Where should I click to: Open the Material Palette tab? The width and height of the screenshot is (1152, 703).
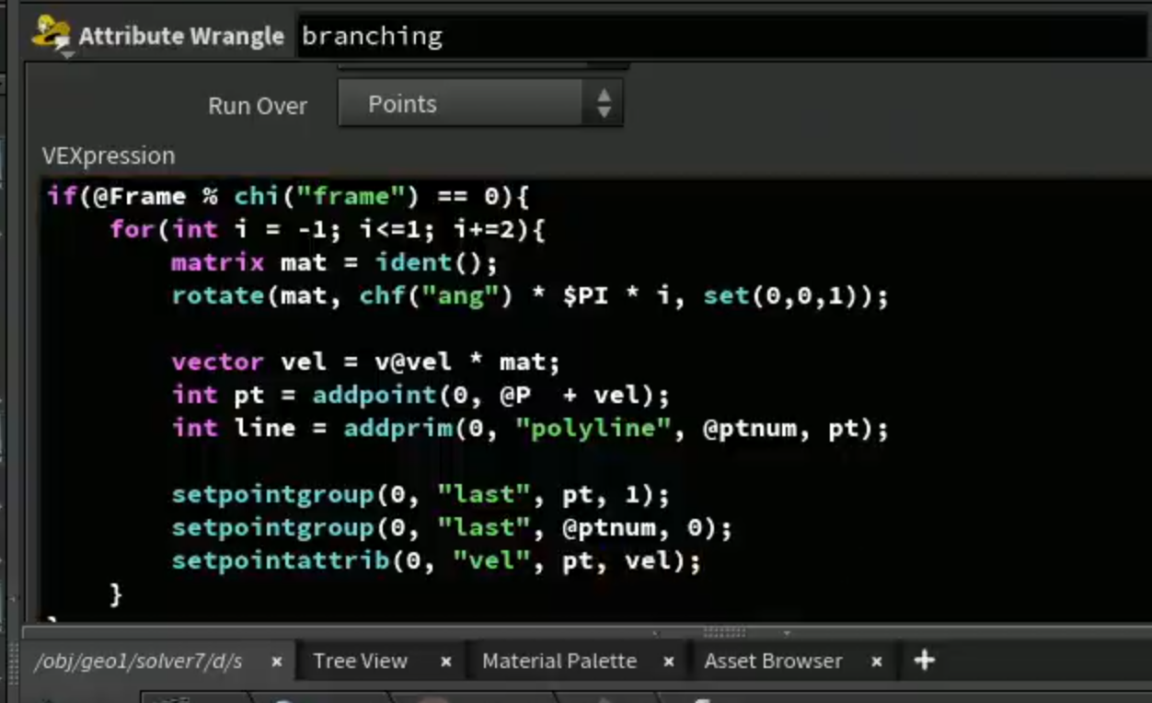click(x=559, y=662)
